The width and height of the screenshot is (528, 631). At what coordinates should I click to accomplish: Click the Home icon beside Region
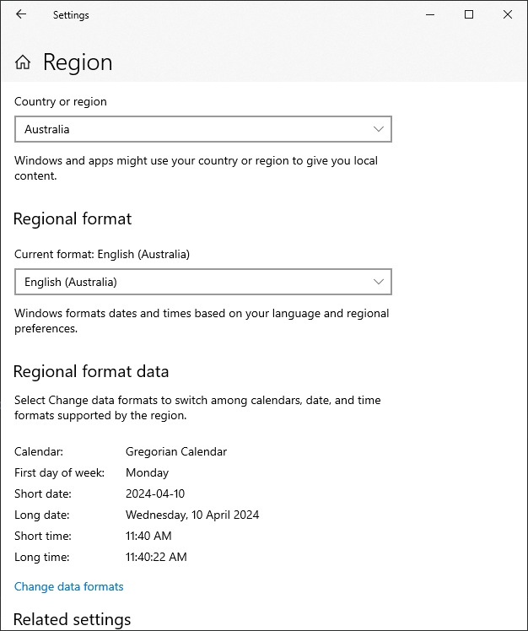pyautogui.click(x=23, y=62)
